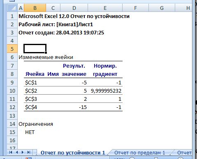Click the 'Имя' column heading
This screenshot has width=197, height=159.
(x=53, y=74)
